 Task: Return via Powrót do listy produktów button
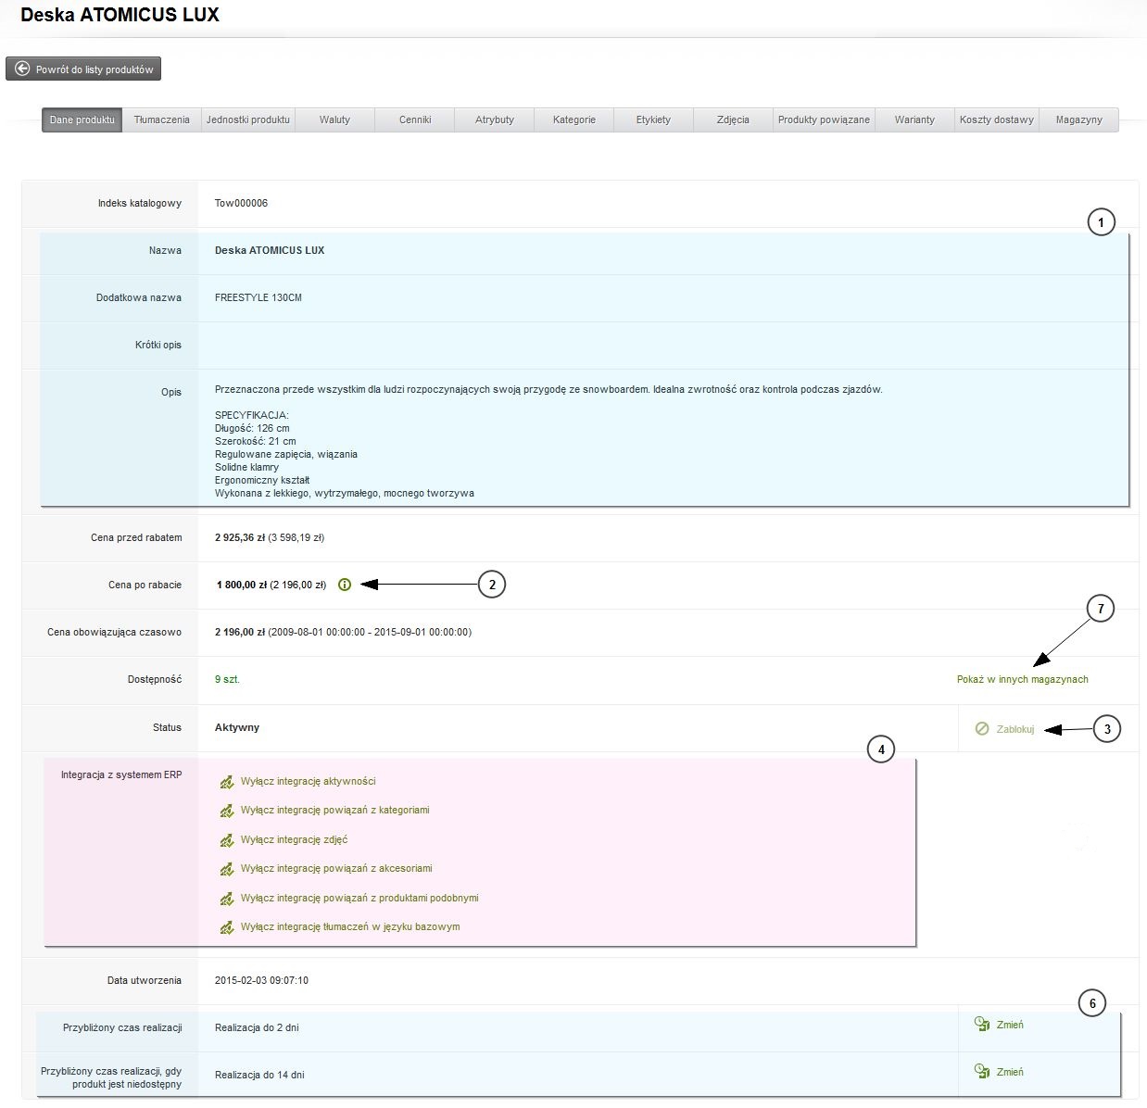84,69
